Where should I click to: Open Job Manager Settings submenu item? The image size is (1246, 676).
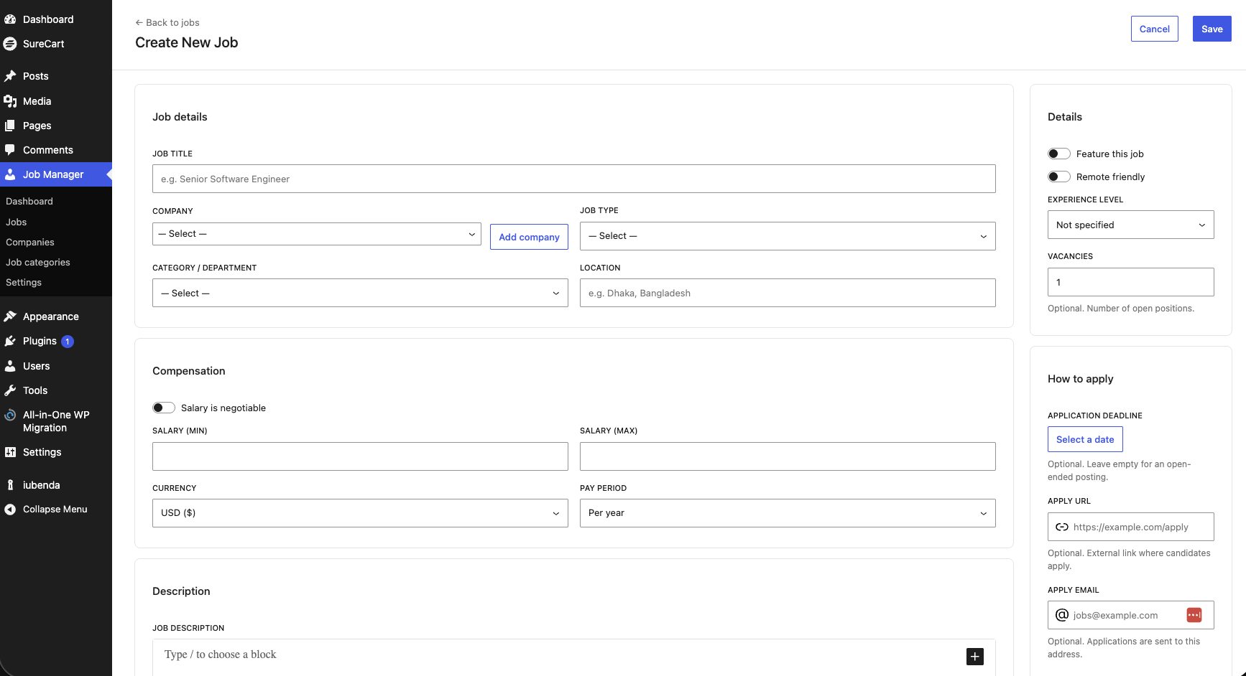point(24,283)
